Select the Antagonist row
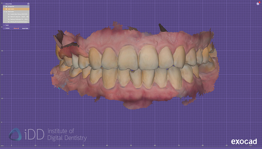 (x=17, y=7)
